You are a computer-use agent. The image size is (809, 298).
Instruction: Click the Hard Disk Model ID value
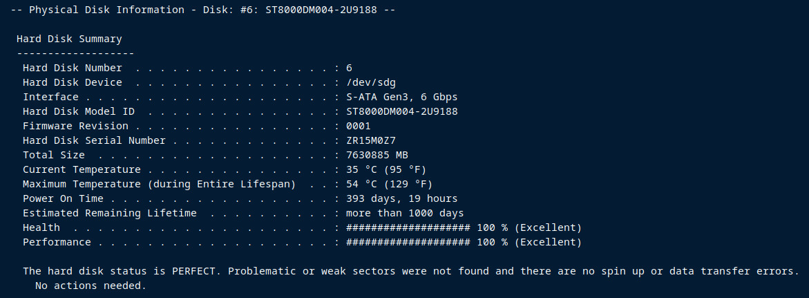tap(401, 111)
